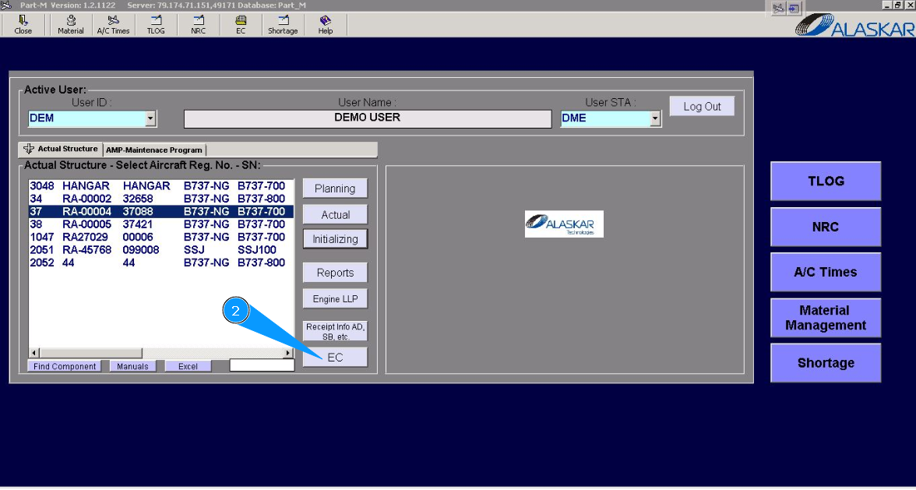Click the blank field next to Excel
This screenshot has height=490, width=916.
click(x=262, y=365)
